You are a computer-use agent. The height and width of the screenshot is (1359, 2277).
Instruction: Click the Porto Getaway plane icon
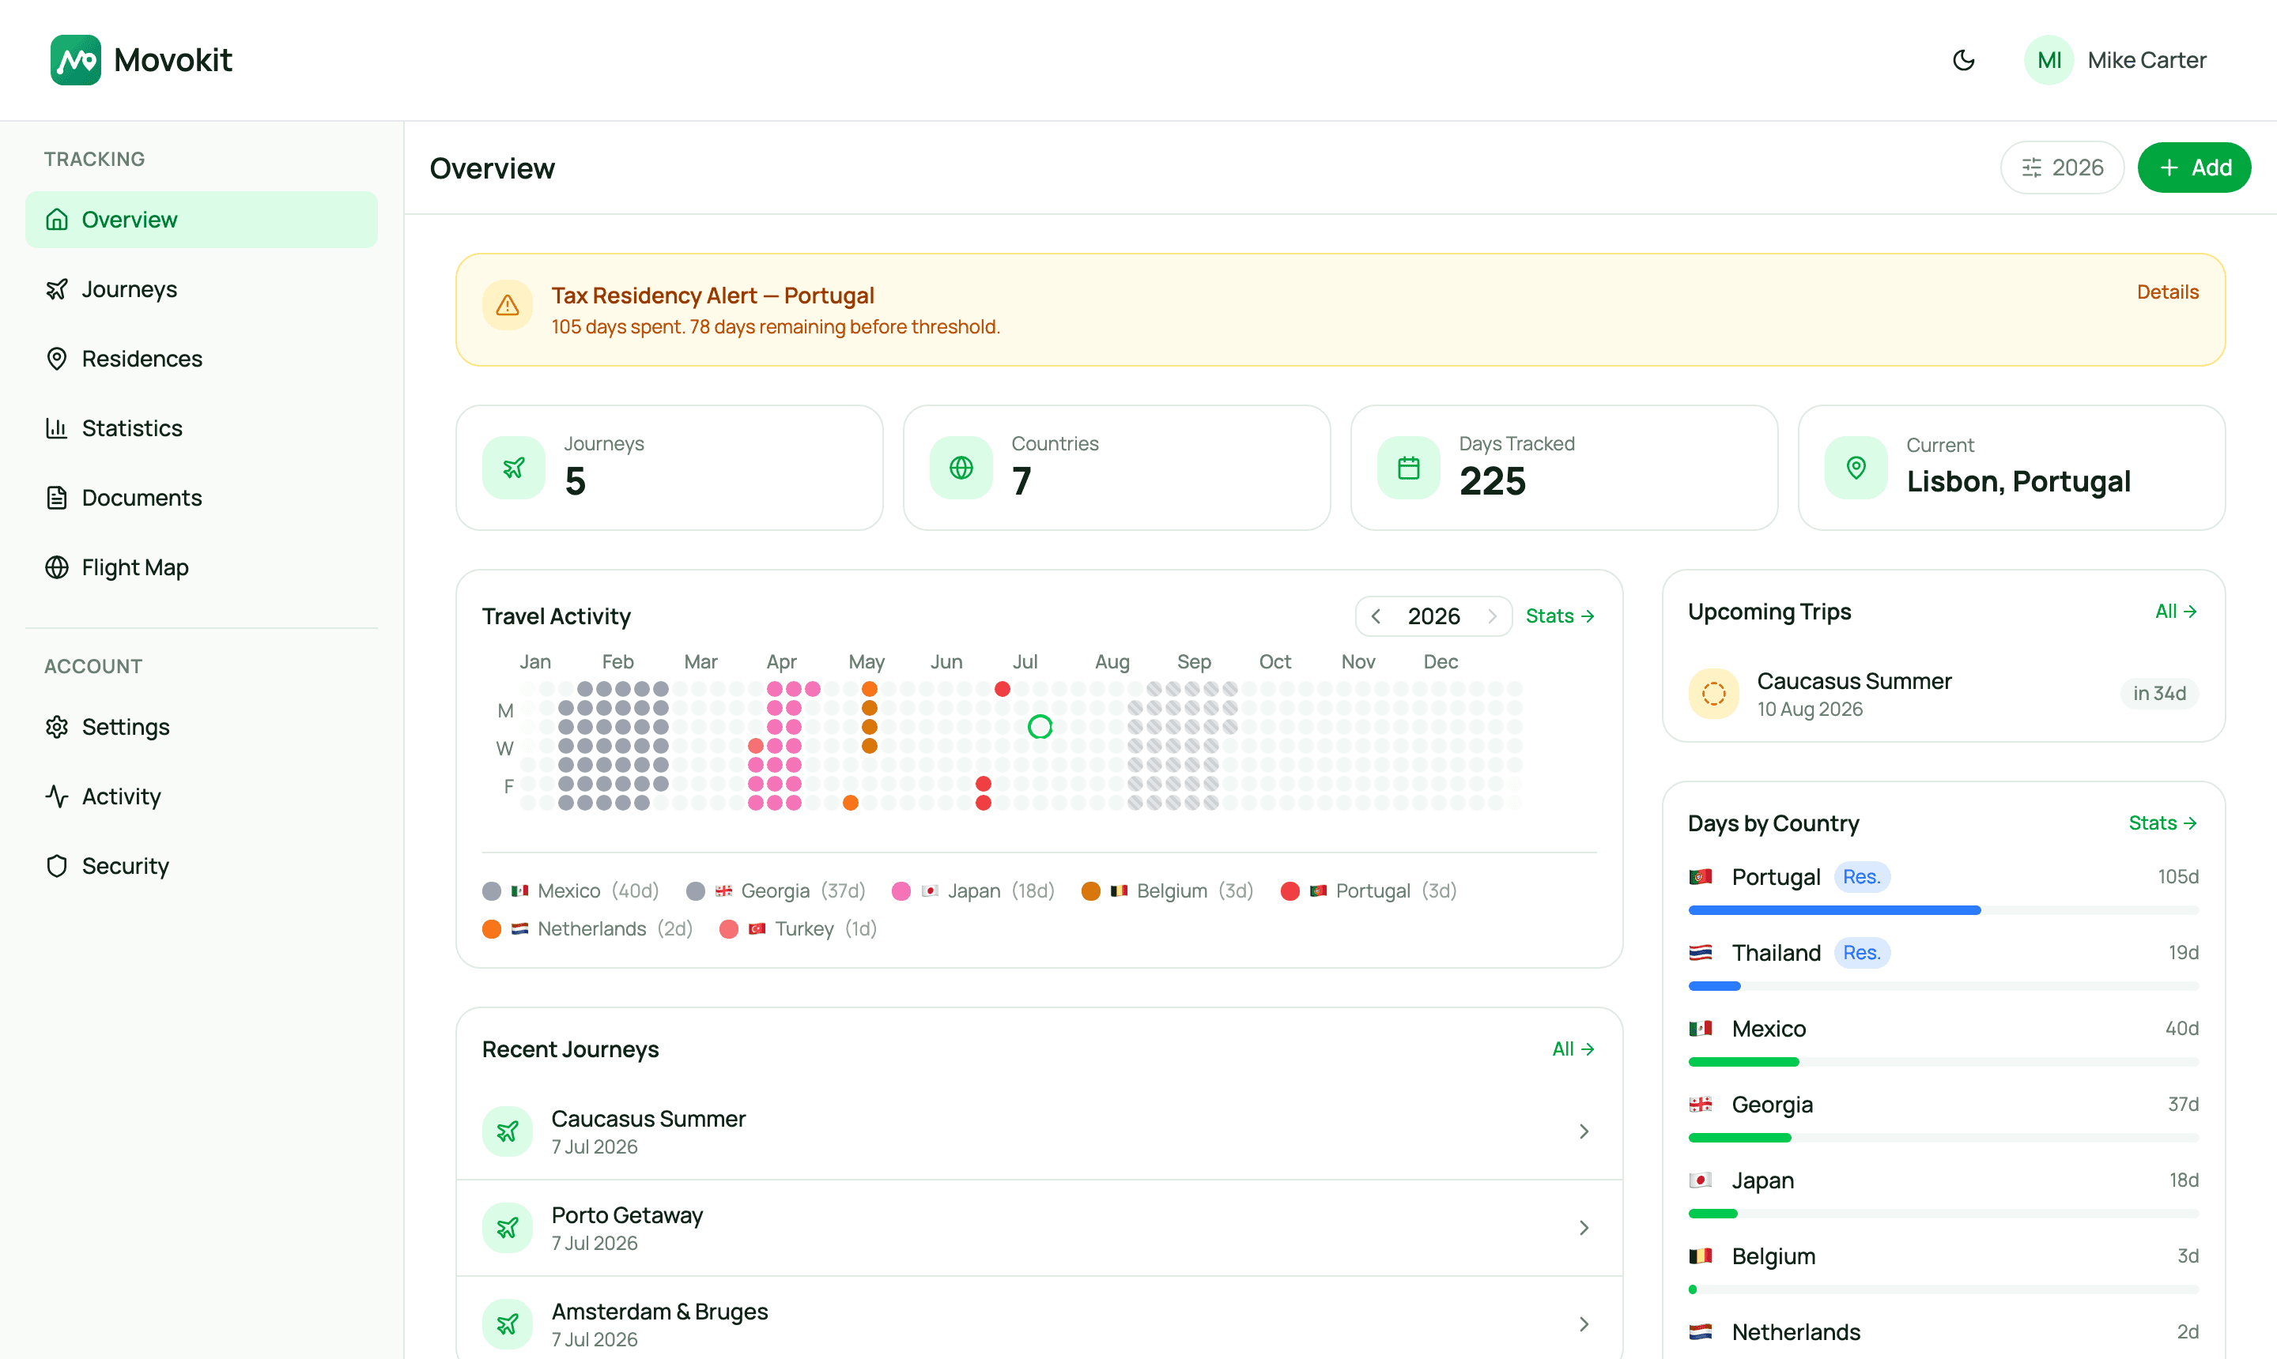(x=507, y=1228)
